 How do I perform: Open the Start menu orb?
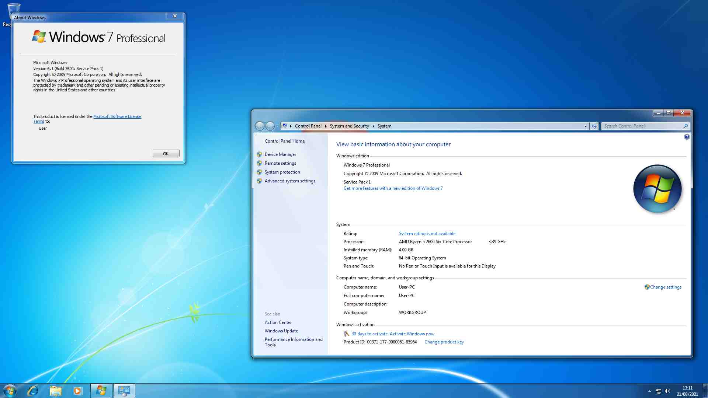pyautogui.click(x=10, y=391)
